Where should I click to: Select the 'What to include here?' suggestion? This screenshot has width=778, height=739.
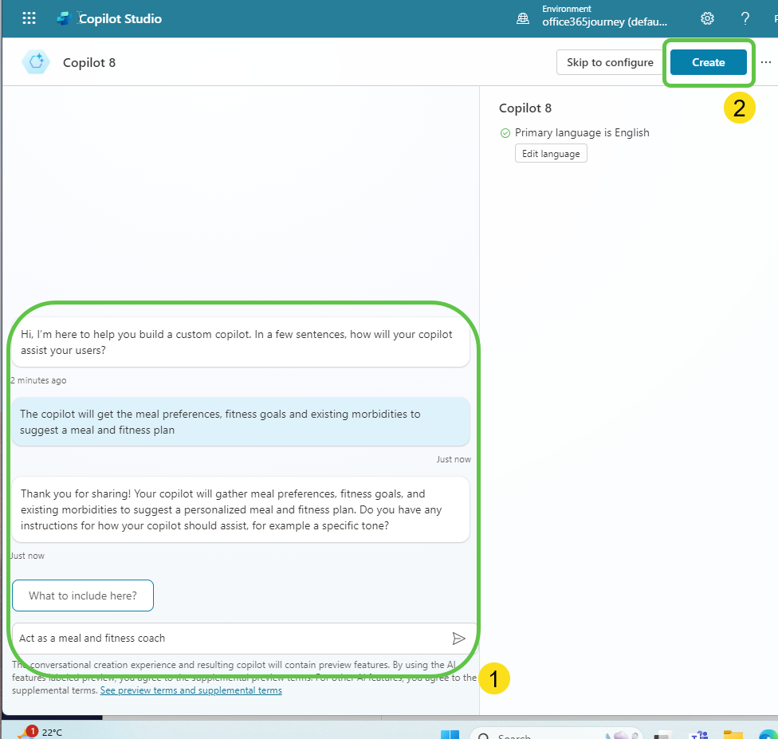83,596
